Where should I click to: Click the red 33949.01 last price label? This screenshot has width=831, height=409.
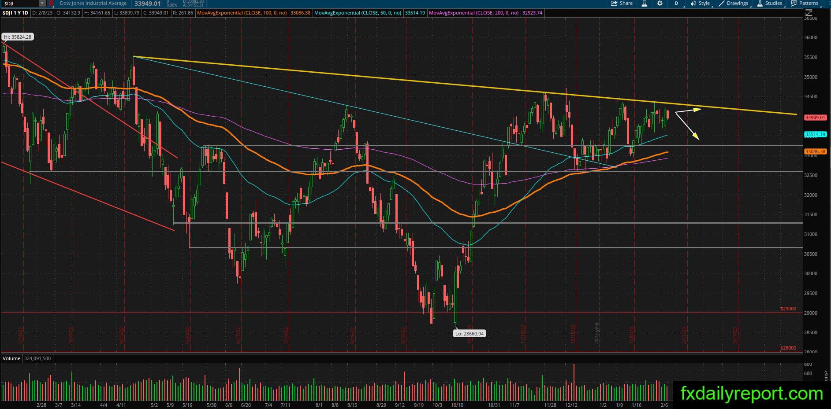pyautogui.click(x=815, y=118)
